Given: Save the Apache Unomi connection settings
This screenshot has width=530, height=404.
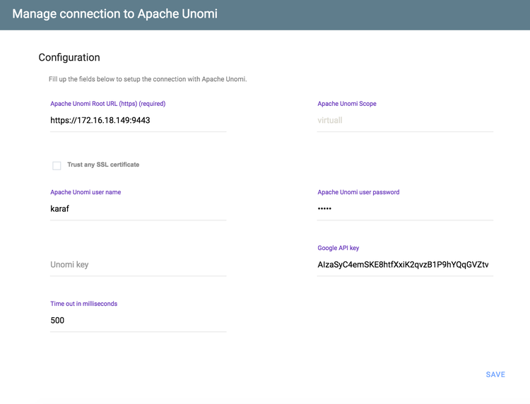Looking at the screenshot, I should point(495,374).
